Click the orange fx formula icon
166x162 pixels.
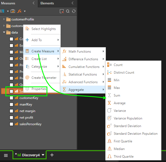point(19,11)
